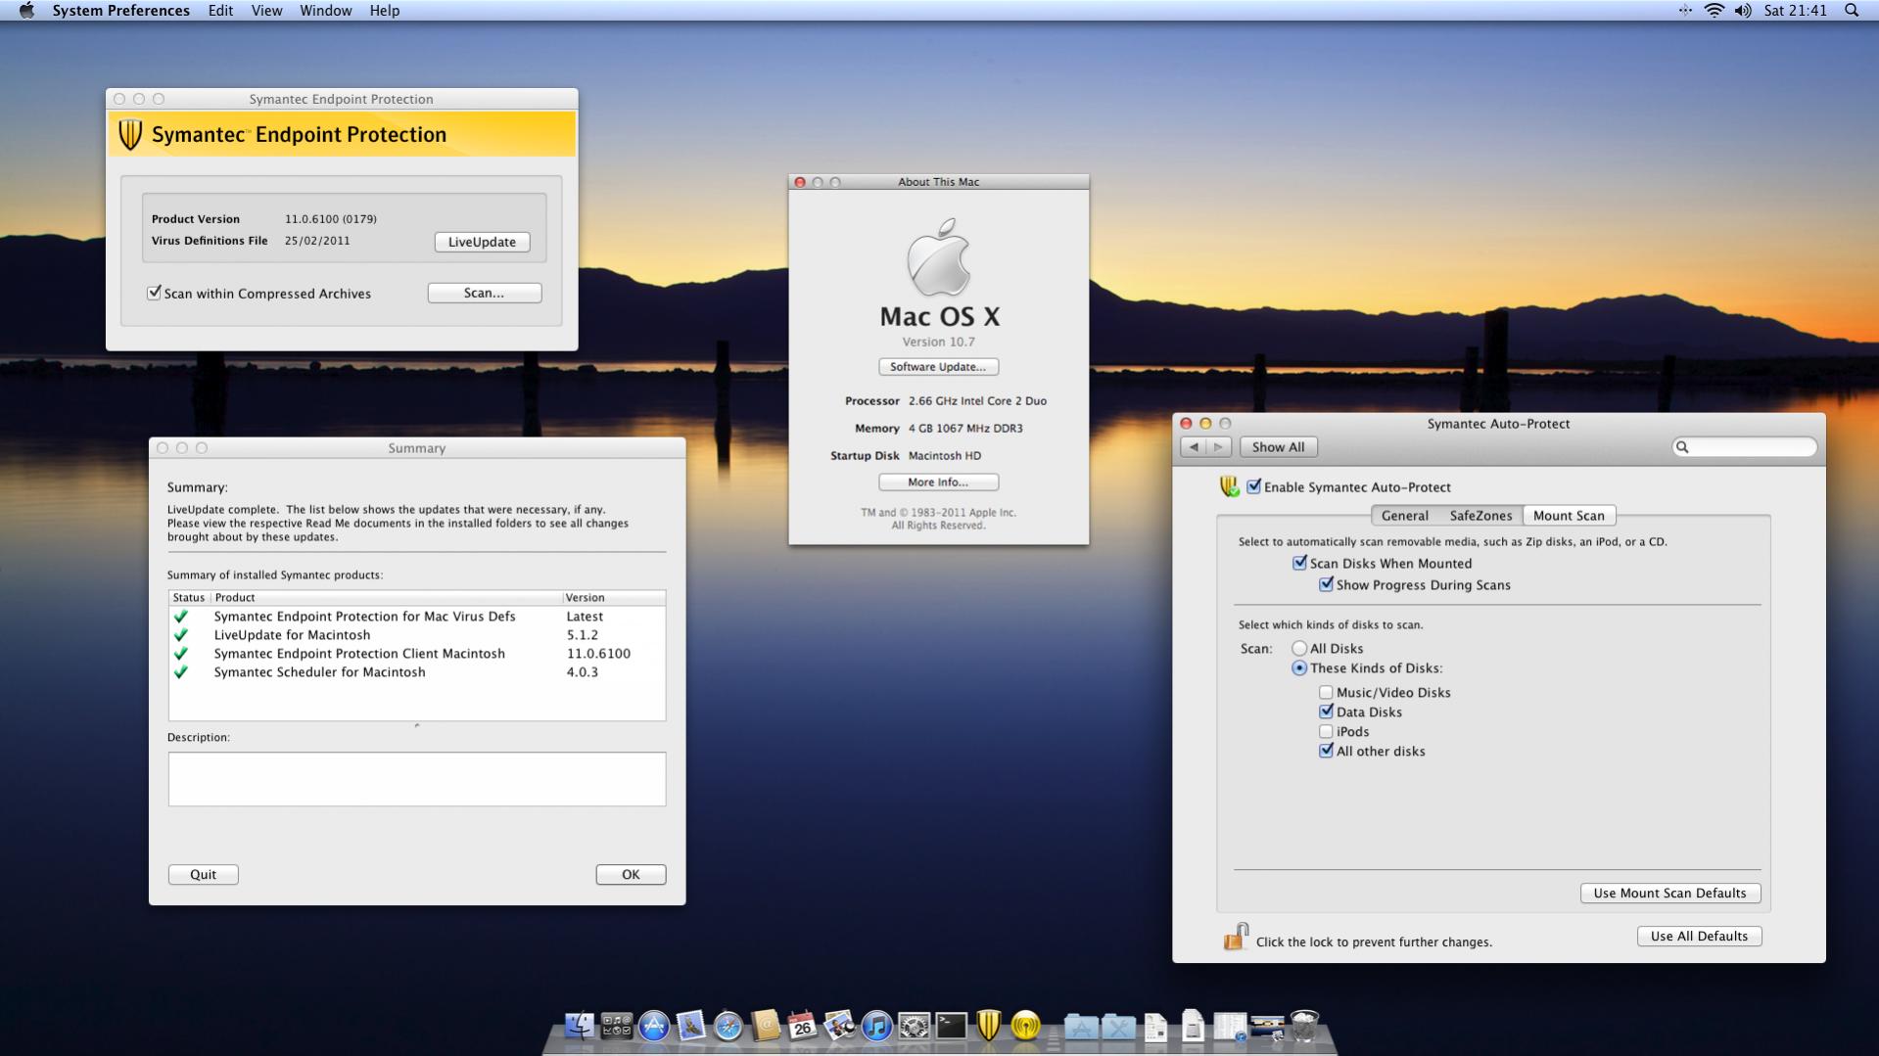Open System Preferences menu
Viewport: 1879px width, 1056px height.
(120, 10)
